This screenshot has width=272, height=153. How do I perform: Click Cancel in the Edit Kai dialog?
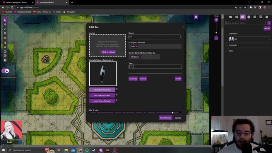pyautogui.click(x=178, y=118)
